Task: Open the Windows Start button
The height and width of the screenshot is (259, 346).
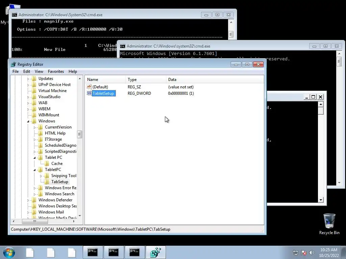Action: click(9, 252)
